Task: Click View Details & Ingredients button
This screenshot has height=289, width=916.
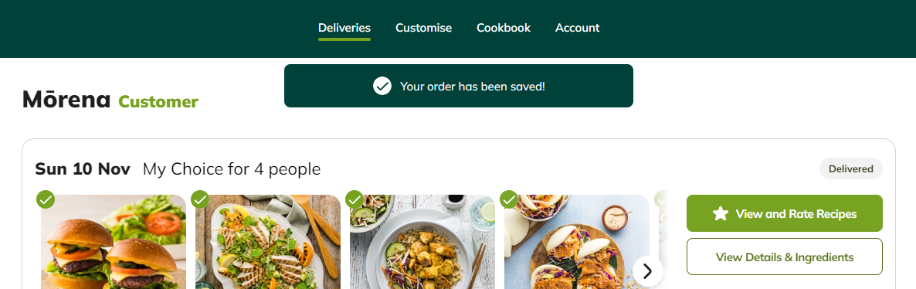Action: click(784, 257)
